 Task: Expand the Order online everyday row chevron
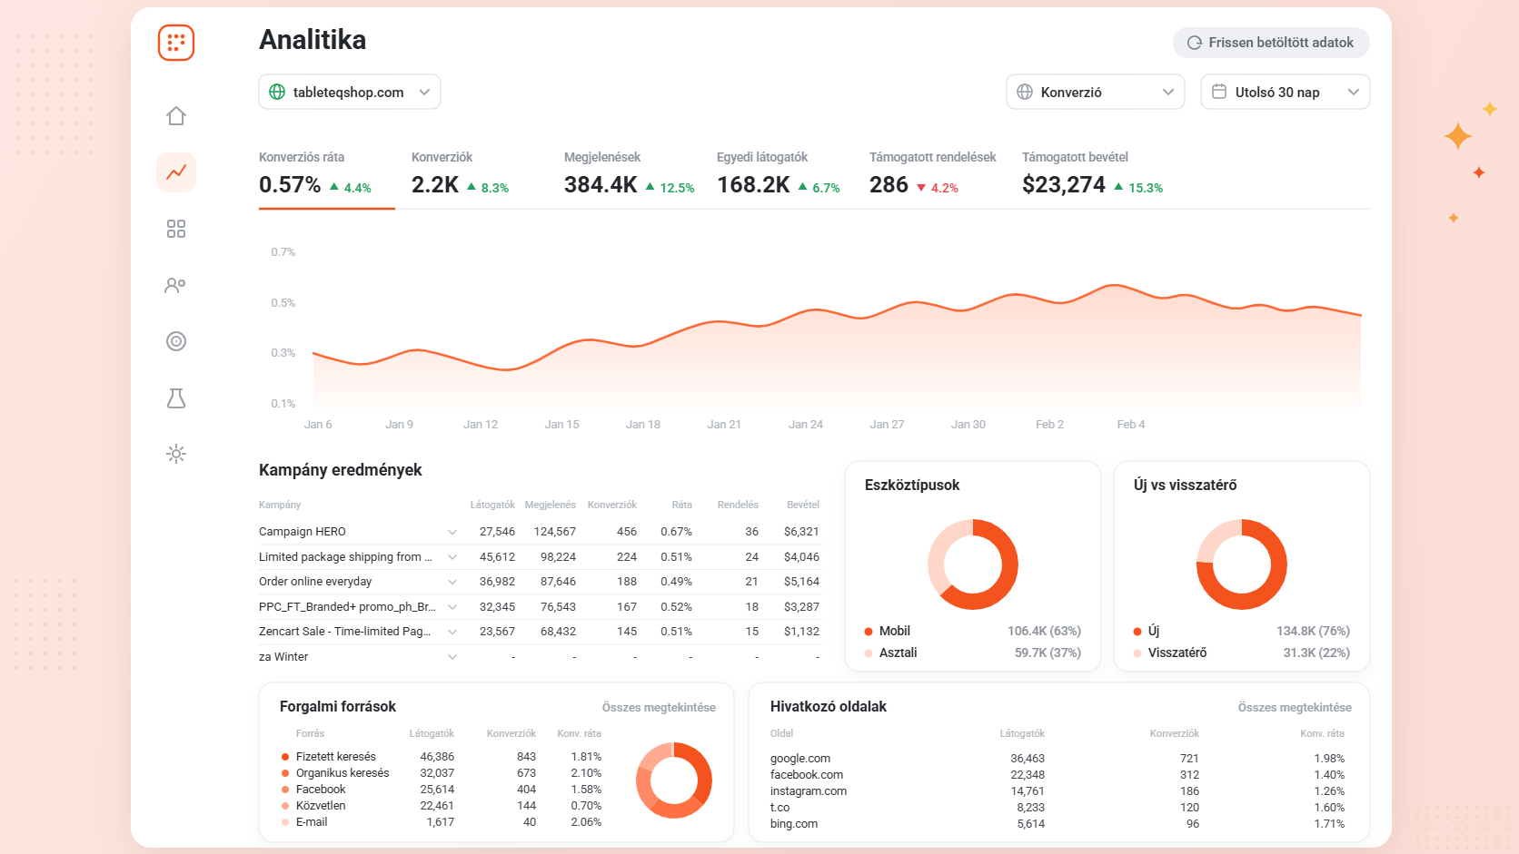coord(452,582)
